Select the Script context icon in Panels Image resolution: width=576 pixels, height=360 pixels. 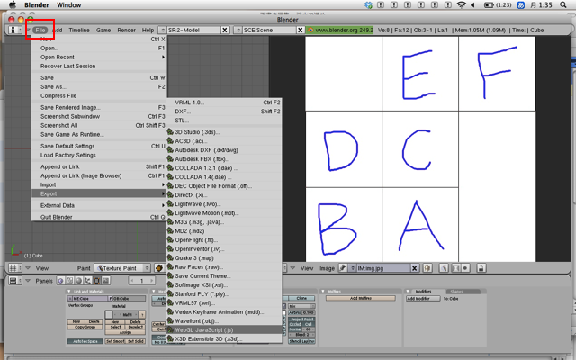(70, 281)
